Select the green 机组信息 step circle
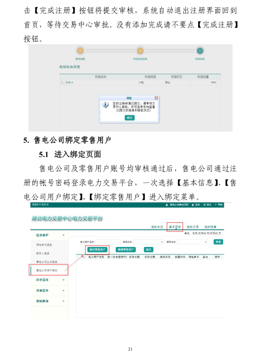 coord(200,51)
